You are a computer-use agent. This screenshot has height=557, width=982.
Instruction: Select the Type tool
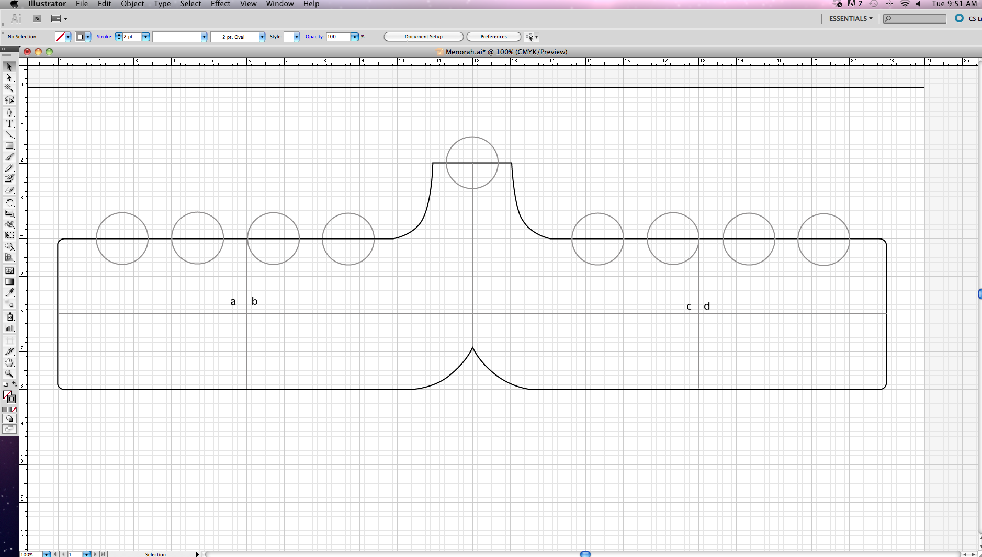pos(9,123)
